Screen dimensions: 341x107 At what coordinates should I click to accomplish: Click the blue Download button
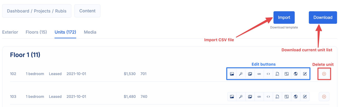point(323,18)
